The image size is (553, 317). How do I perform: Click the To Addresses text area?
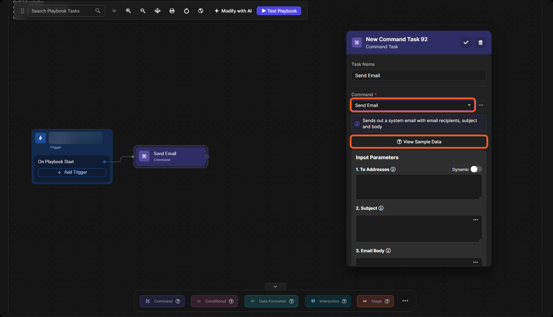coord(419,187)
